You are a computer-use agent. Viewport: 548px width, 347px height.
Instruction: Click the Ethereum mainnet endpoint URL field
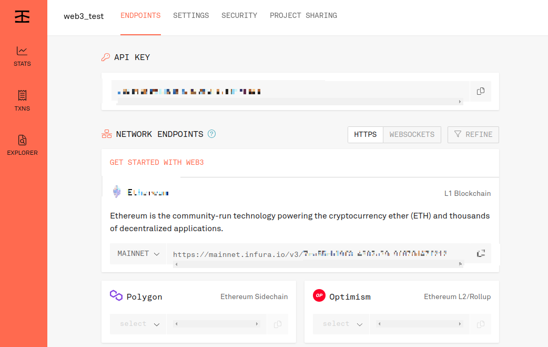tap(318, 254)
